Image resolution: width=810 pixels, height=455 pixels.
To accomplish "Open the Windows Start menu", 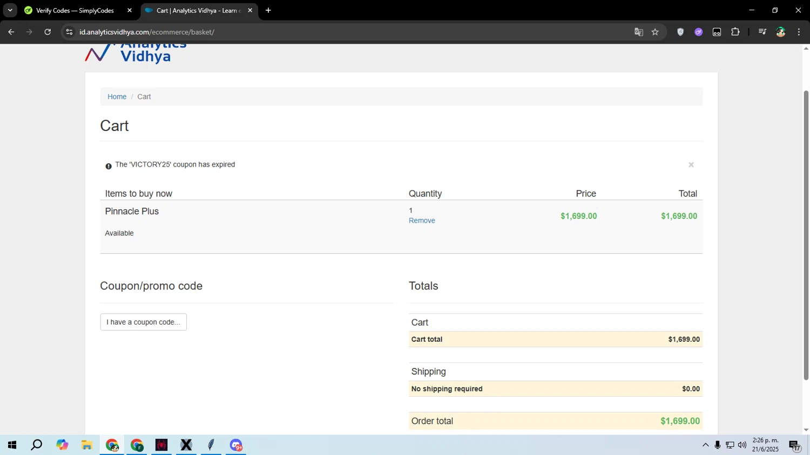I will tap(12, 445).
